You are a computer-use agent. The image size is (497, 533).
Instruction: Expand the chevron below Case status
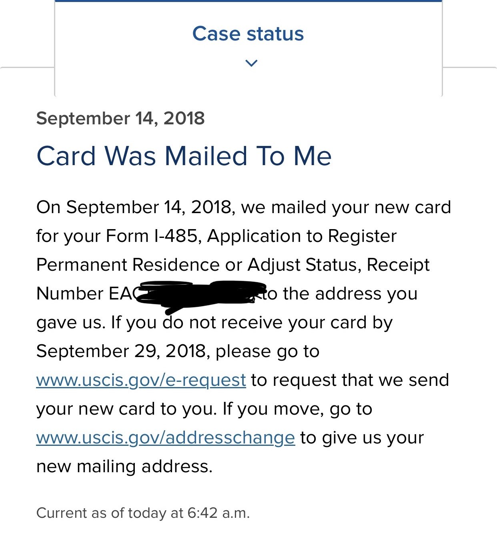pyautogui.click(x=251, y=63)
